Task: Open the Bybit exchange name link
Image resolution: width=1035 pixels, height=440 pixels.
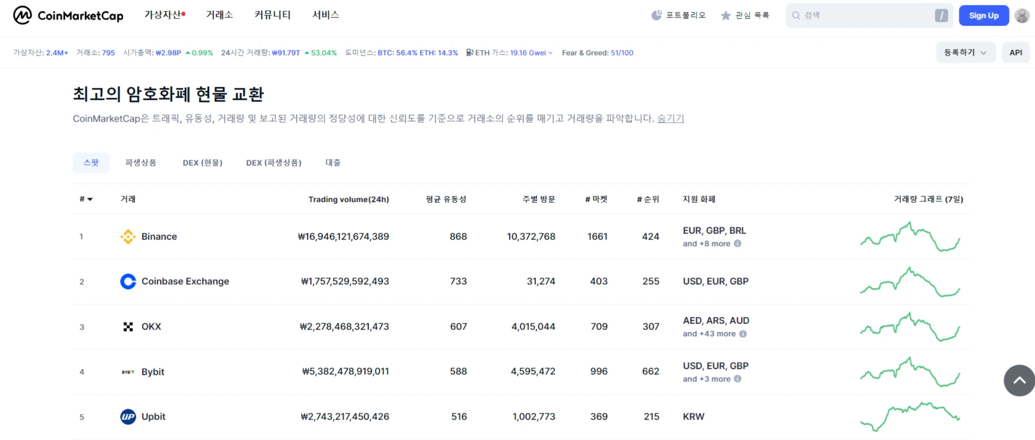Action: tap(153, 372)
